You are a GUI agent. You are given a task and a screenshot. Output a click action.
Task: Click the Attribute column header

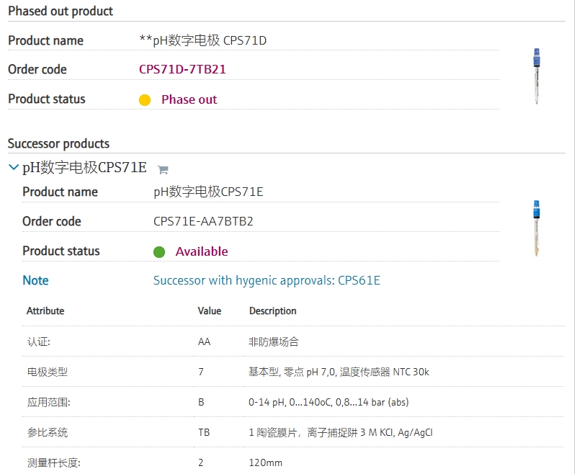pyautogui.click(x=45, y=311)
